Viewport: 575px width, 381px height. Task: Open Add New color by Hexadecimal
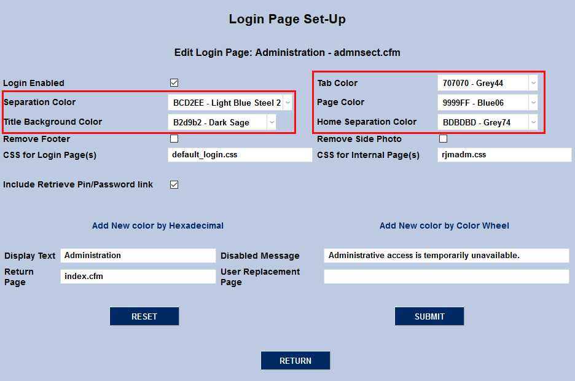tap(157, 226)
